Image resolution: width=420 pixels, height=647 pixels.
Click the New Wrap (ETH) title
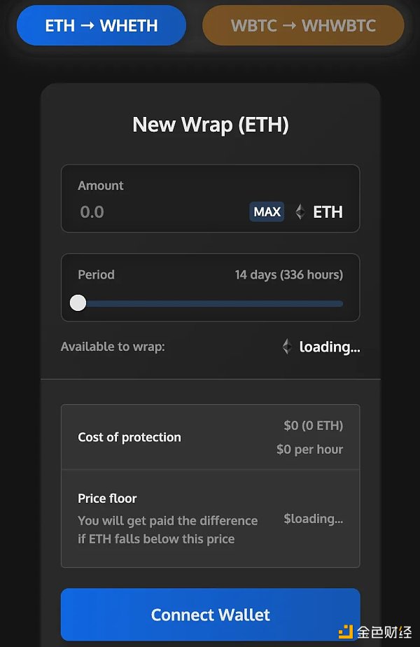210,125
